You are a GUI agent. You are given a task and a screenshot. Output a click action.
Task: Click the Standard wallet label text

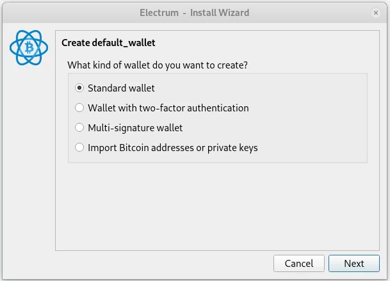121,88
